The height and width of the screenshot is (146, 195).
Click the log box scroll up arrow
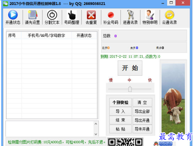tap(96, 124)
